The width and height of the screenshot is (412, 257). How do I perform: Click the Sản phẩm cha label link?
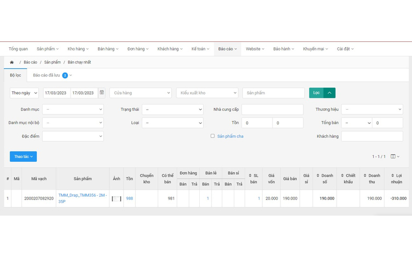[x=230, y=136]
